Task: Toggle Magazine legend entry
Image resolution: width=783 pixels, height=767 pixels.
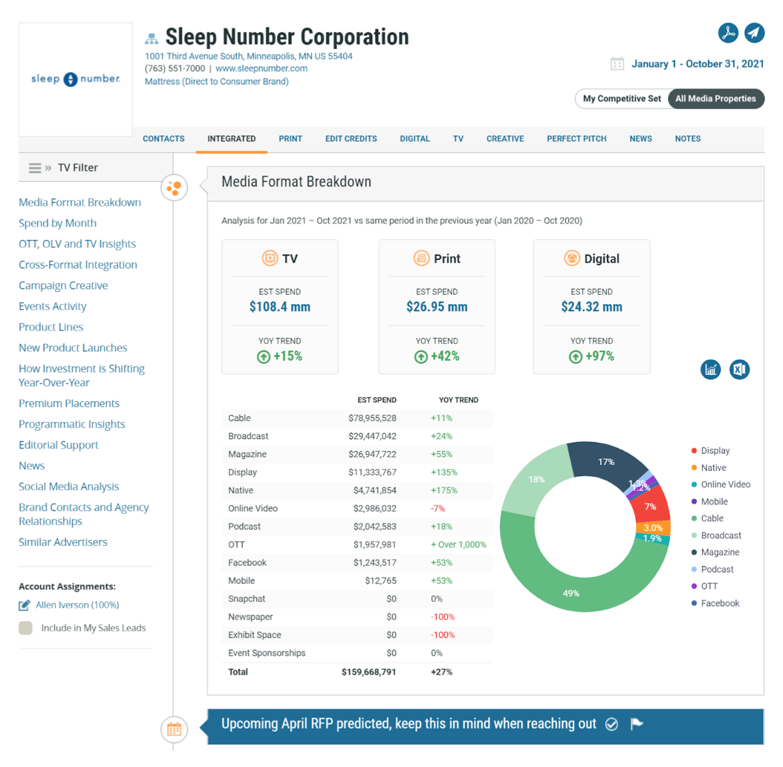Action: coord(715,552)
